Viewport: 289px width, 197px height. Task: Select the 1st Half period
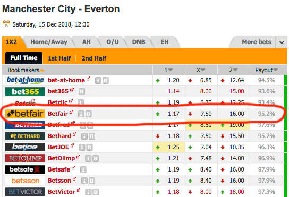[59, 58]
